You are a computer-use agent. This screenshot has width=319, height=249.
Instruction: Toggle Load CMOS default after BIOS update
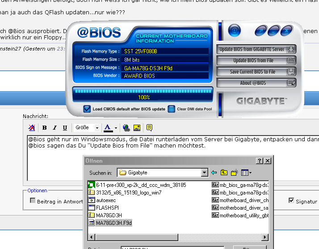(87, 109)
